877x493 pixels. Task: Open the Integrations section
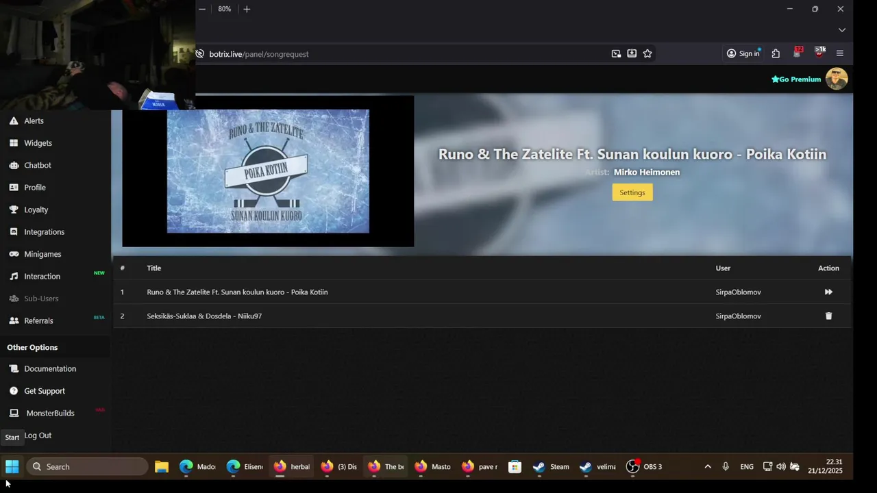(x=44, y=232)
